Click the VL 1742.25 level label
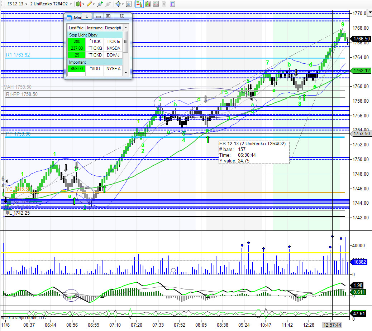 [x=18, y=213]
